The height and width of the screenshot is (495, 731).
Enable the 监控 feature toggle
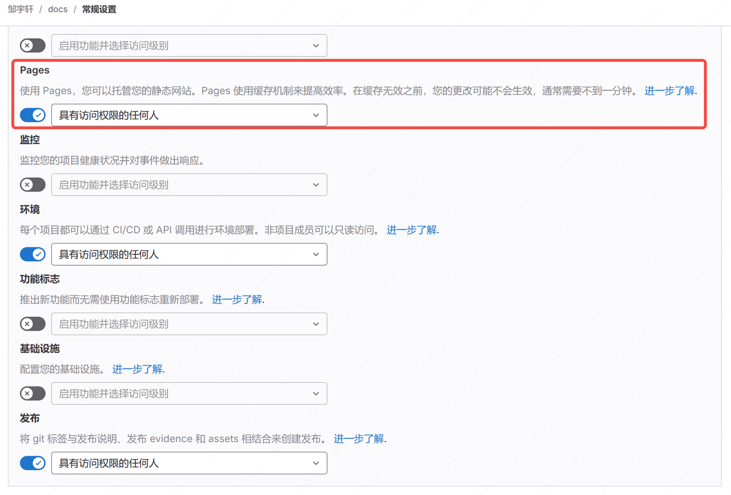click(x=33, y=185)
